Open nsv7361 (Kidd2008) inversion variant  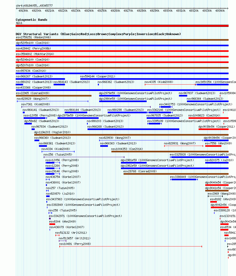pyautogui.click(x=36, y=104)
